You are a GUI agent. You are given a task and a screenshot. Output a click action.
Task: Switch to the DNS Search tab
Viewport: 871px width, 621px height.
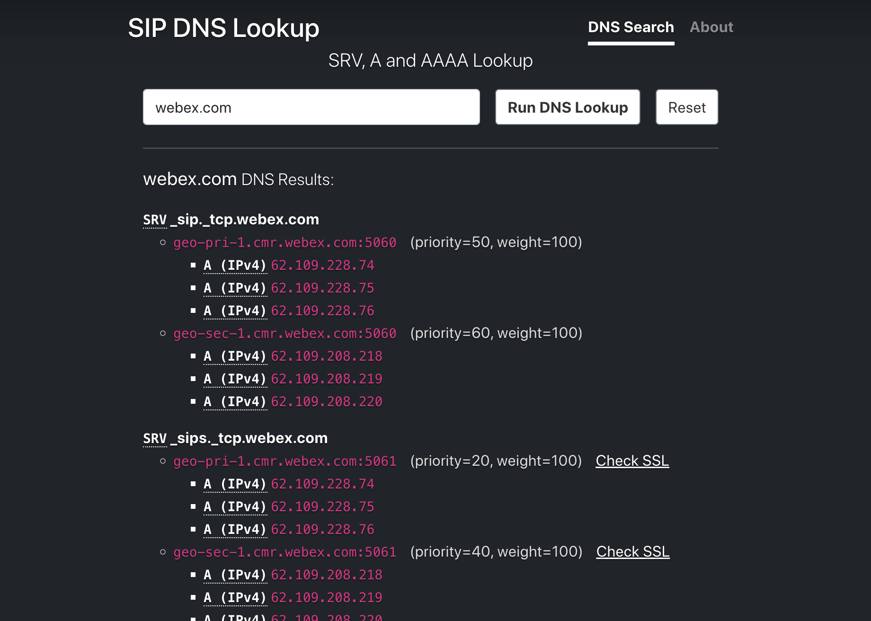[x=631, y=27]
